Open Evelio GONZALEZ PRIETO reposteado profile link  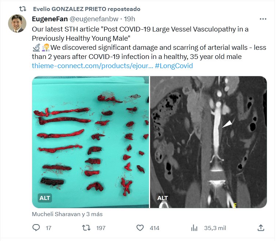coord(86,9)
